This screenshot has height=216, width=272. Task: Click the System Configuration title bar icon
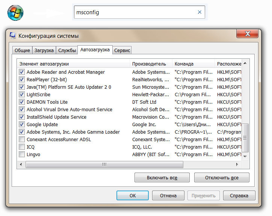click(x=13, y=35)
